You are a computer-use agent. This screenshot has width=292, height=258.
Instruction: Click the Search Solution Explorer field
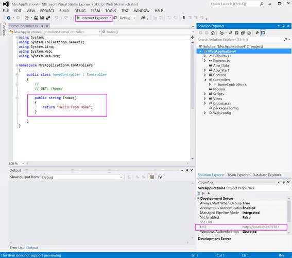pos(240,40)
